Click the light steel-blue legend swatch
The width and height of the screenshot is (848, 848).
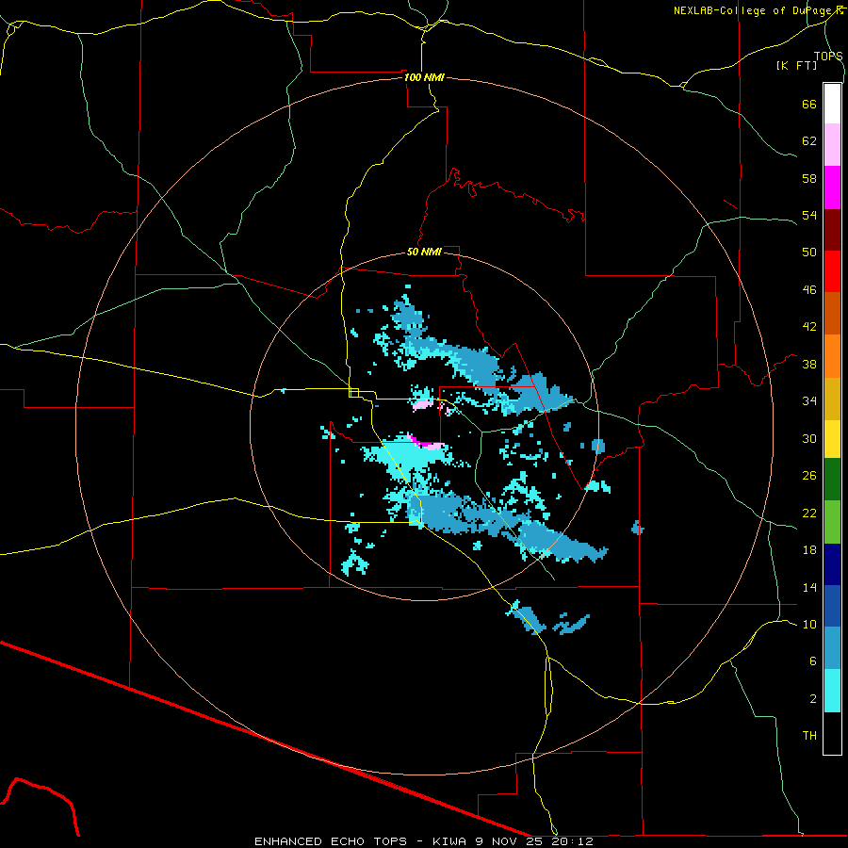832,647
